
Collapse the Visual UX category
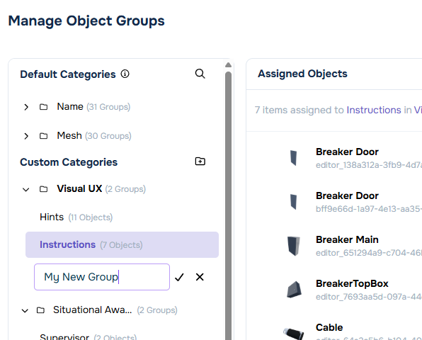pyautogui.click(x=25, y=189)
